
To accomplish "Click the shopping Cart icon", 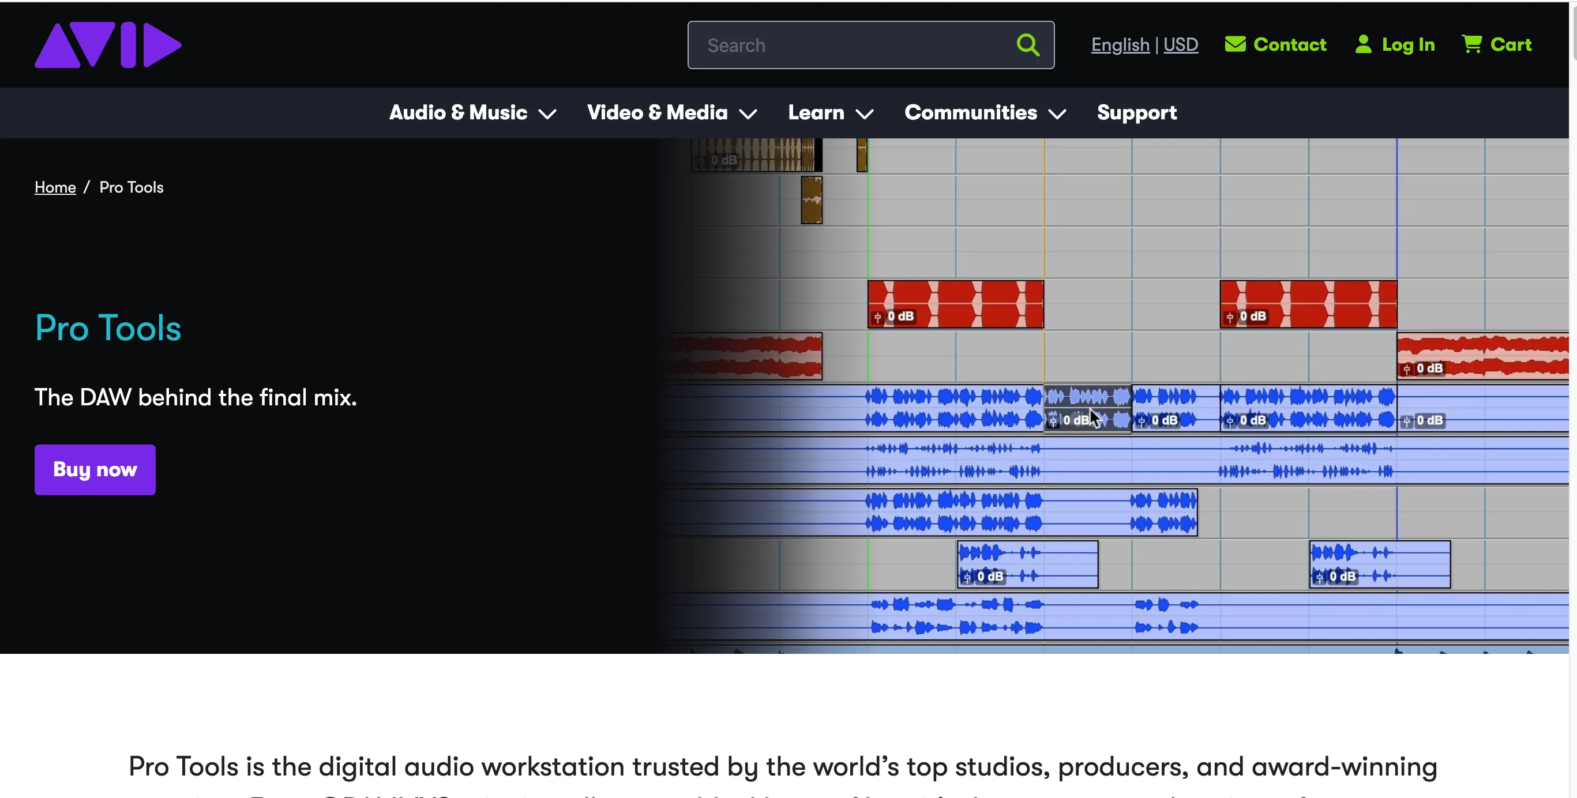I will 1471,44.
